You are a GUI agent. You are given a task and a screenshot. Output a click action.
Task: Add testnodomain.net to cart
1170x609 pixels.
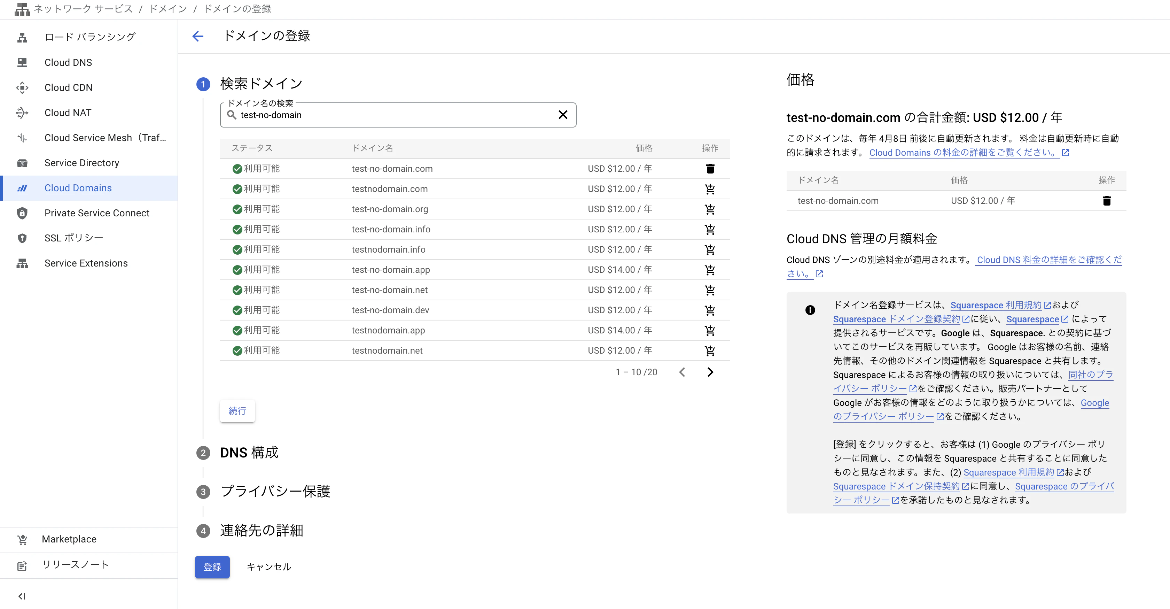[710, 351]
